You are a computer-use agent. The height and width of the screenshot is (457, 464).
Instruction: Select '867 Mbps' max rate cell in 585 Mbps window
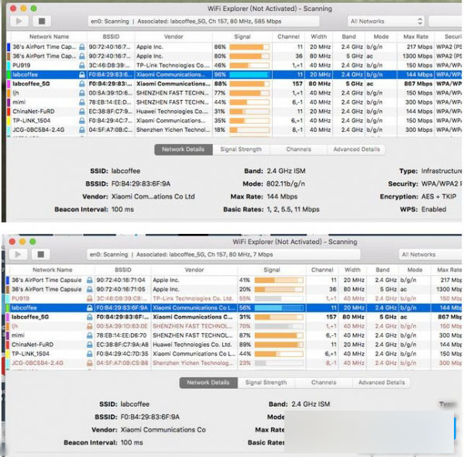418,84
